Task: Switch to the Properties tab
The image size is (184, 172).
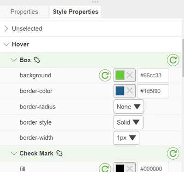Action: (x=24, y=12)
